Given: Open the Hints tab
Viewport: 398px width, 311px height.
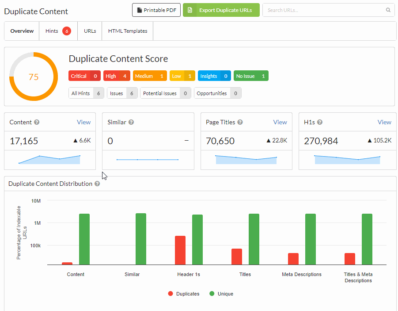Looking at the screenshot, I should 58,31.
